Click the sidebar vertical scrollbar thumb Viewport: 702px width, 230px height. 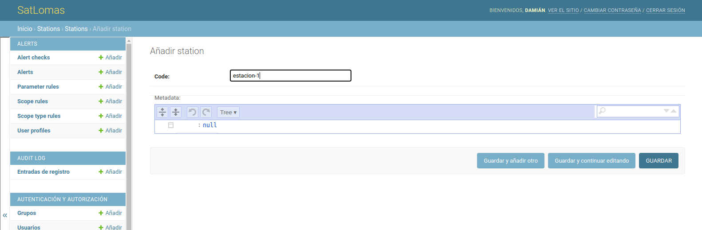[129, 136]
